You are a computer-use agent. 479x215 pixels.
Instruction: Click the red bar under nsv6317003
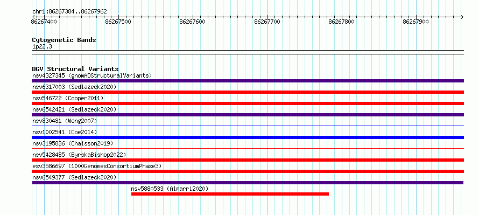coord(248,92)
